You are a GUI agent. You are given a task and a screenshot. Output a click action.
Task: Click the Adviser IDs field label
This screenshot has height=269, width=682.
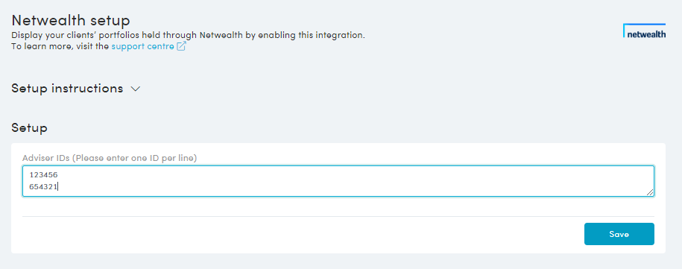click(x=110, y=159)
